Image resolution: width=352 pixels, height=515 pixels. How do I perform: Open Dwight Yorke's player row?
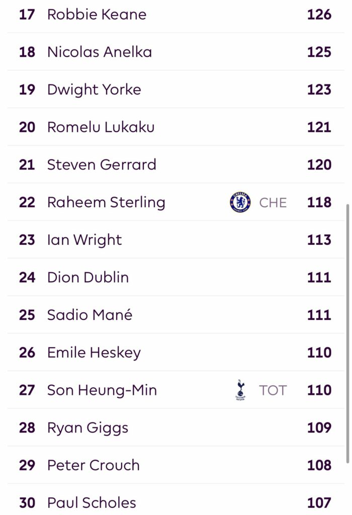pos(94,90)
